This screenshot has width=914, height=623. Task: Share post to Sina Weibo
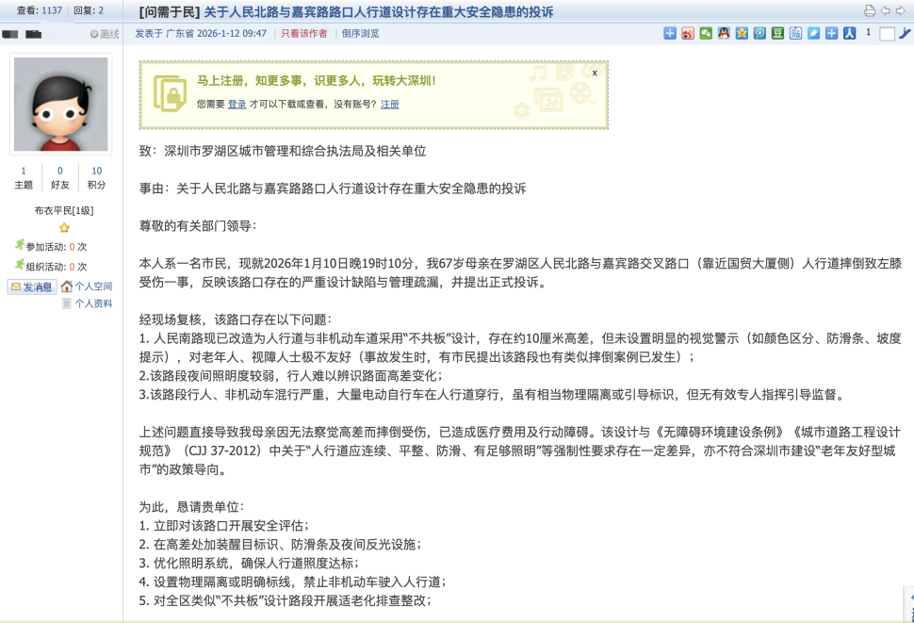pos(688,34)
